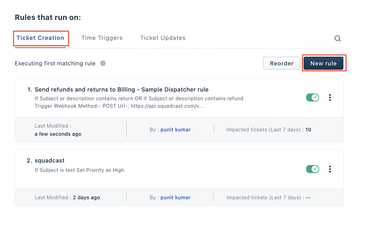Switch to the Time Triggers tab
372x236 pixels.
pyautogui.click(x=102, y=38)
